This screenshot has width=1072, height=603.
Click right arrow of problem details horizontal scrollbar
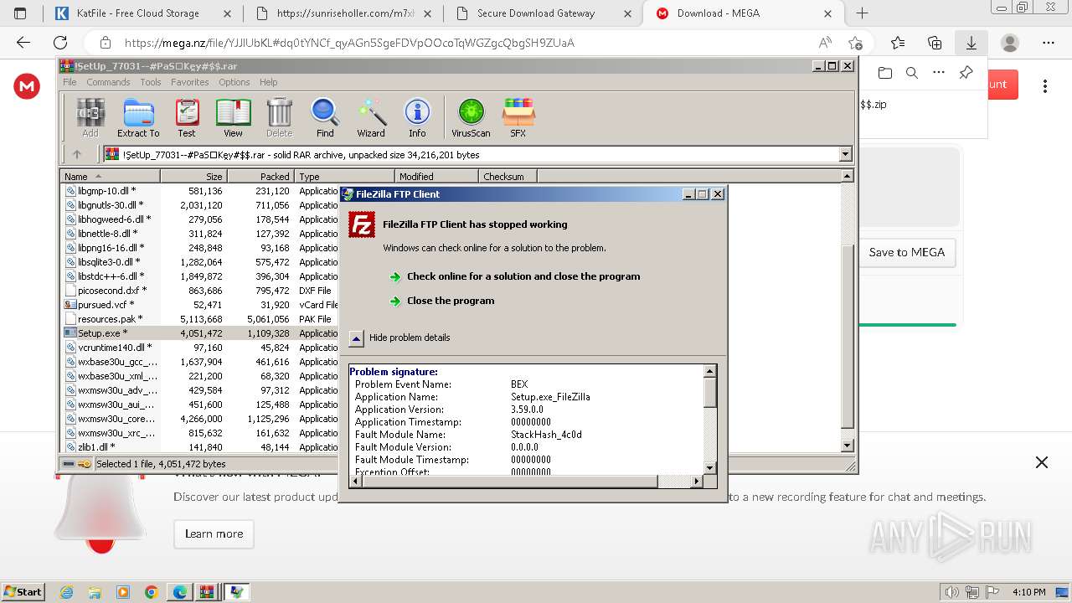pyautogui.click(x=696, y=482)
